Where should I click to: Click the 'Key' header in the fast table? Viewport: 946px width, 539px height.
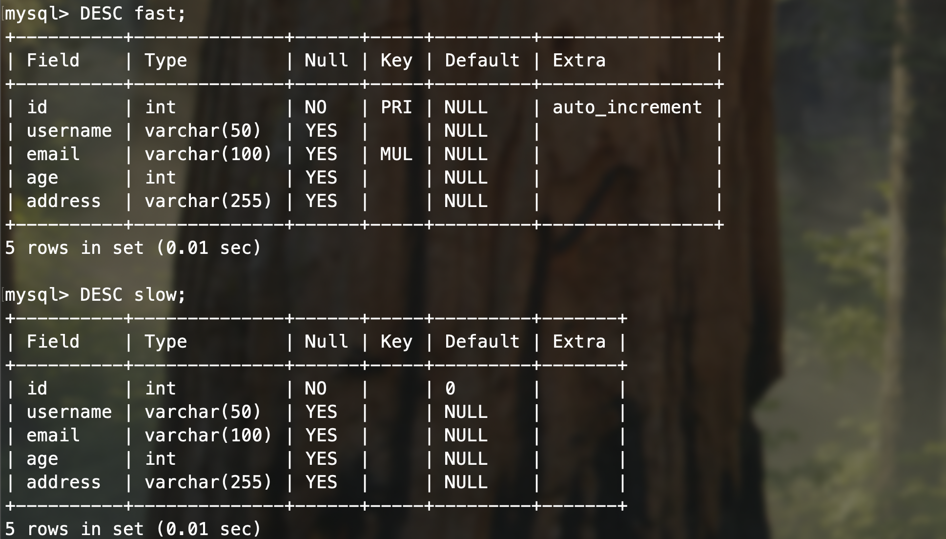coord(396,61)
